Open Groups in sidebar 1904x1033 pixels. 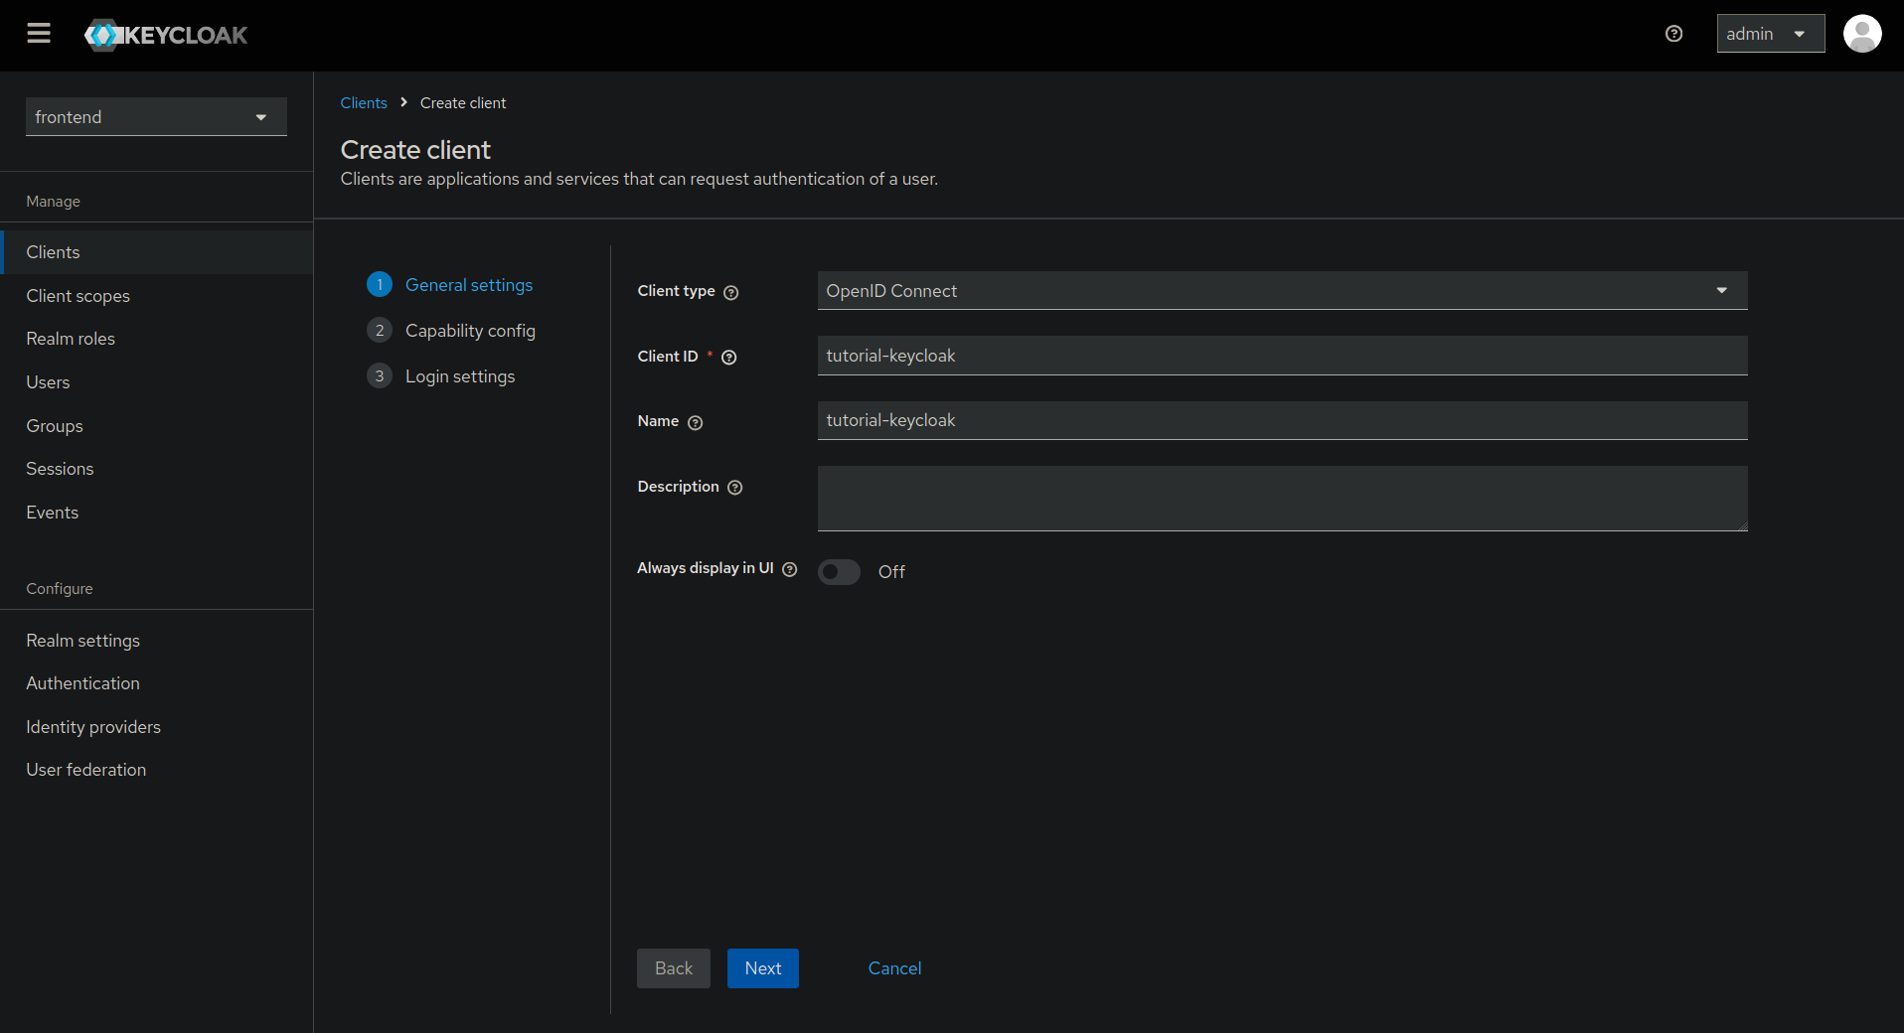coord(157,426)
